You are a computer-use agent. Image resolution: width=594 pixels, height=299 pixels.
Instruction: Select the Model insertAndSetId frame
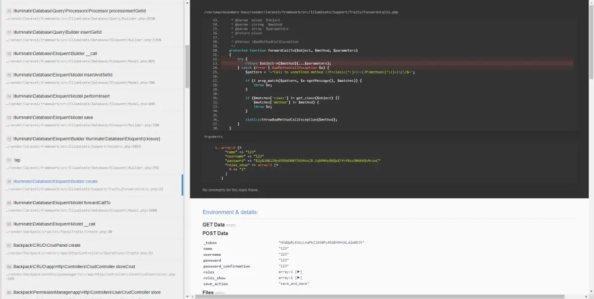point(93,78)
